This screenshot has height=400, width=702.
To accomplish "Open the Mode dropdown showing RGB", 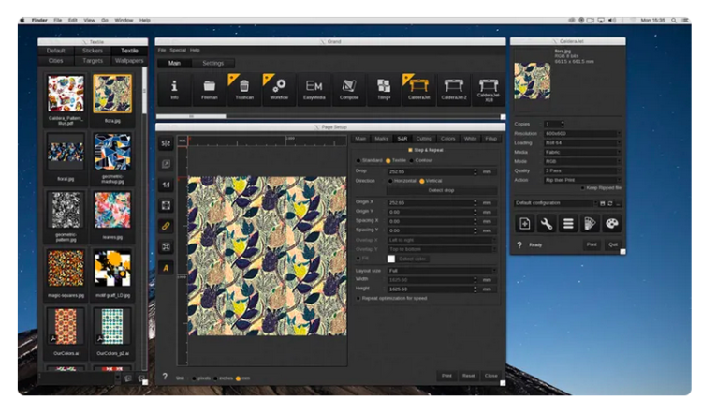I will (x=582, y=161).
